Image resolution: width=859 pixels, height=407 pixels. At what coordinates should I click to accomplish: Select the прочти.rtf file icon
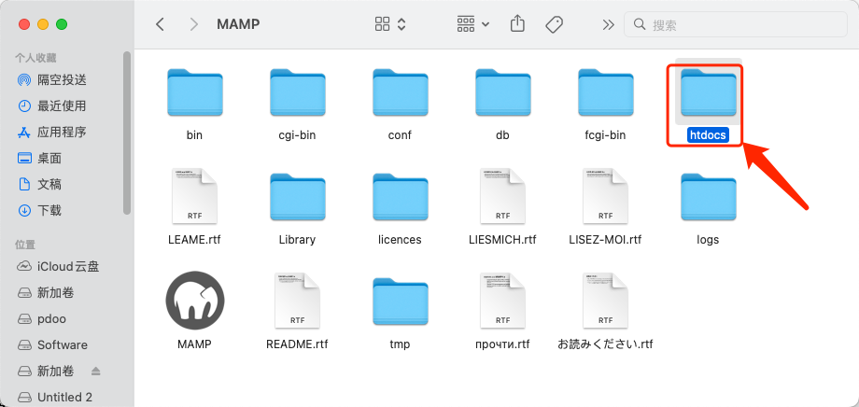coord(502,301)
